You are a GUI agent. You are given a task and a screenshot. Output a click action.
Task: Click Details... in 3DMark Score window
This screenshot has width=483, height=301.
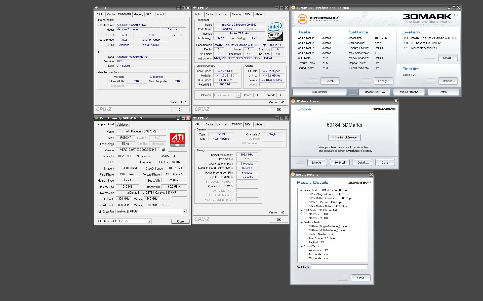click(x=363, y=163)
